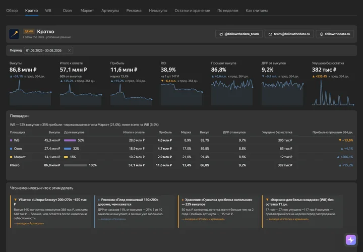This screenshot has height=252, width=363.
Task: Click the purple WB marker square
Action: click(x=11, y=140)
